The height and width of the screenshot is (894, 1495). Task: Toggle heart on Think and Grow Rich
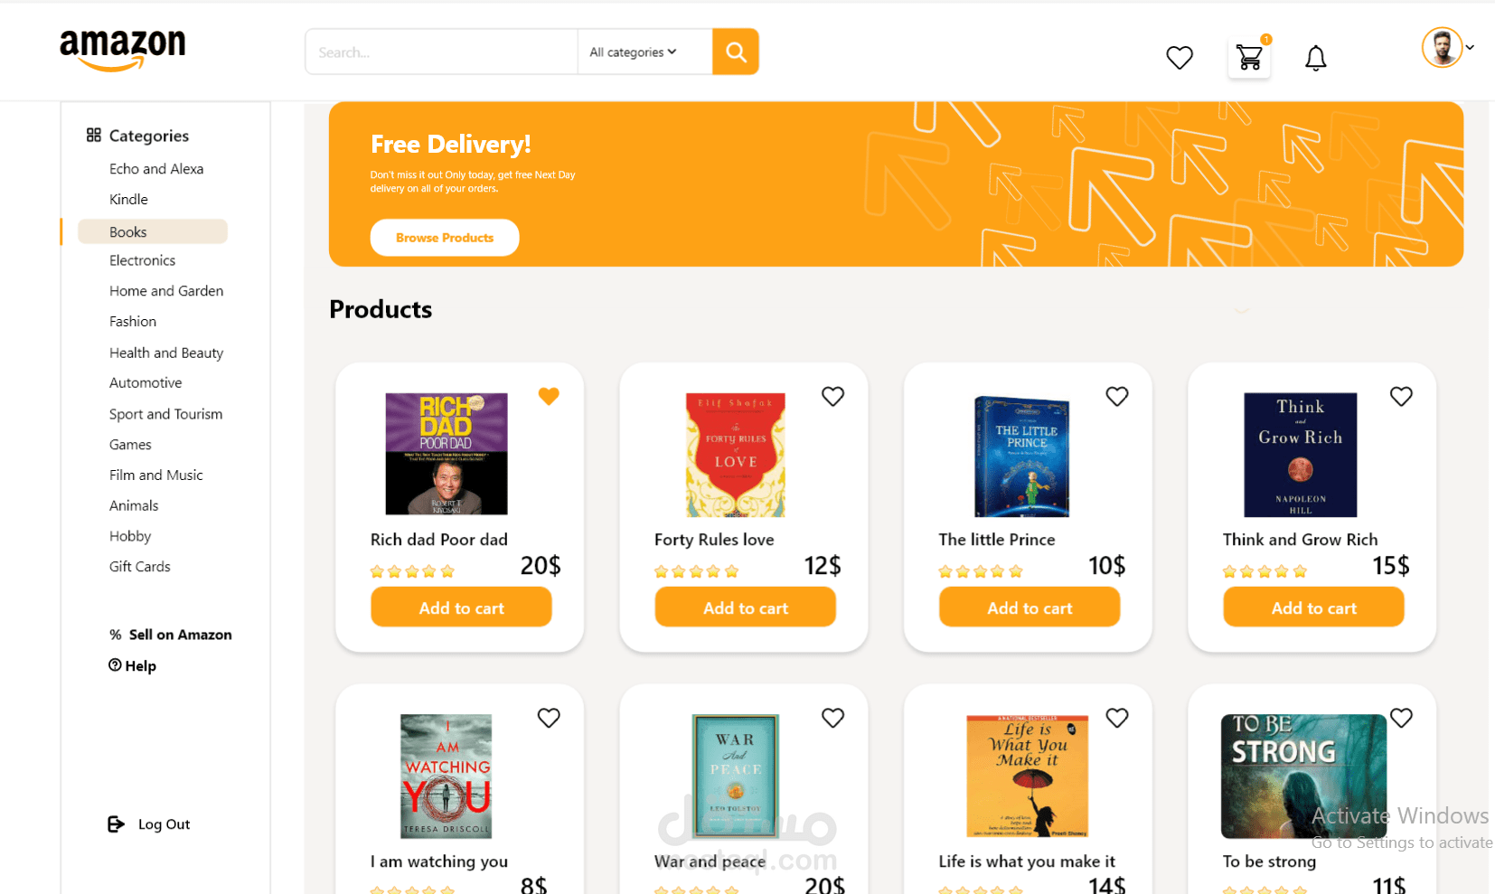tap(1401, 396)
